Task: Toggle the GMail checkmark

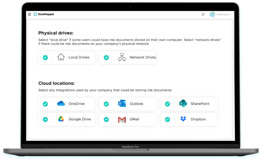Action: 106,119
